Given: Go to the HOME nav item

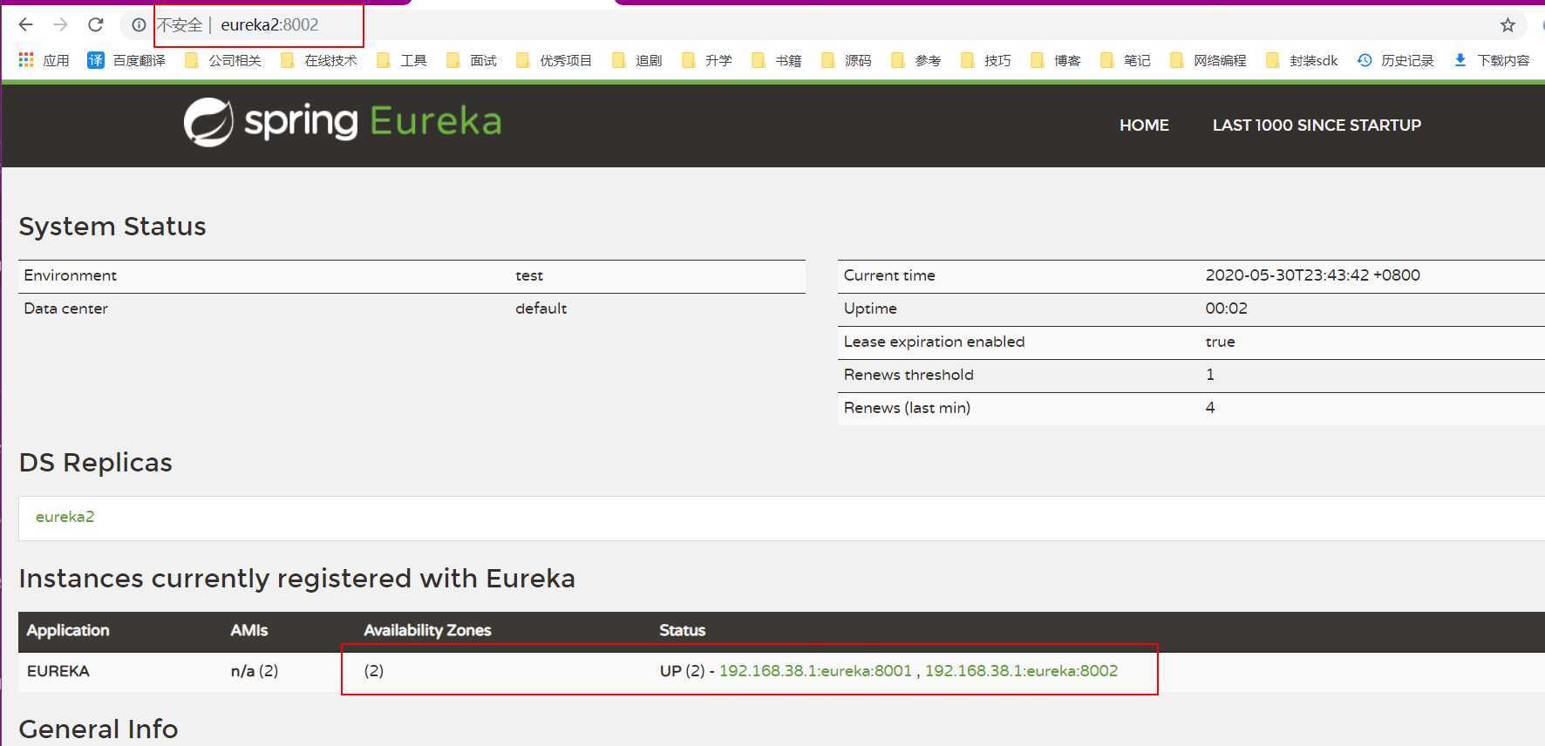Looking at the screenshot, I should (1144, 125).
